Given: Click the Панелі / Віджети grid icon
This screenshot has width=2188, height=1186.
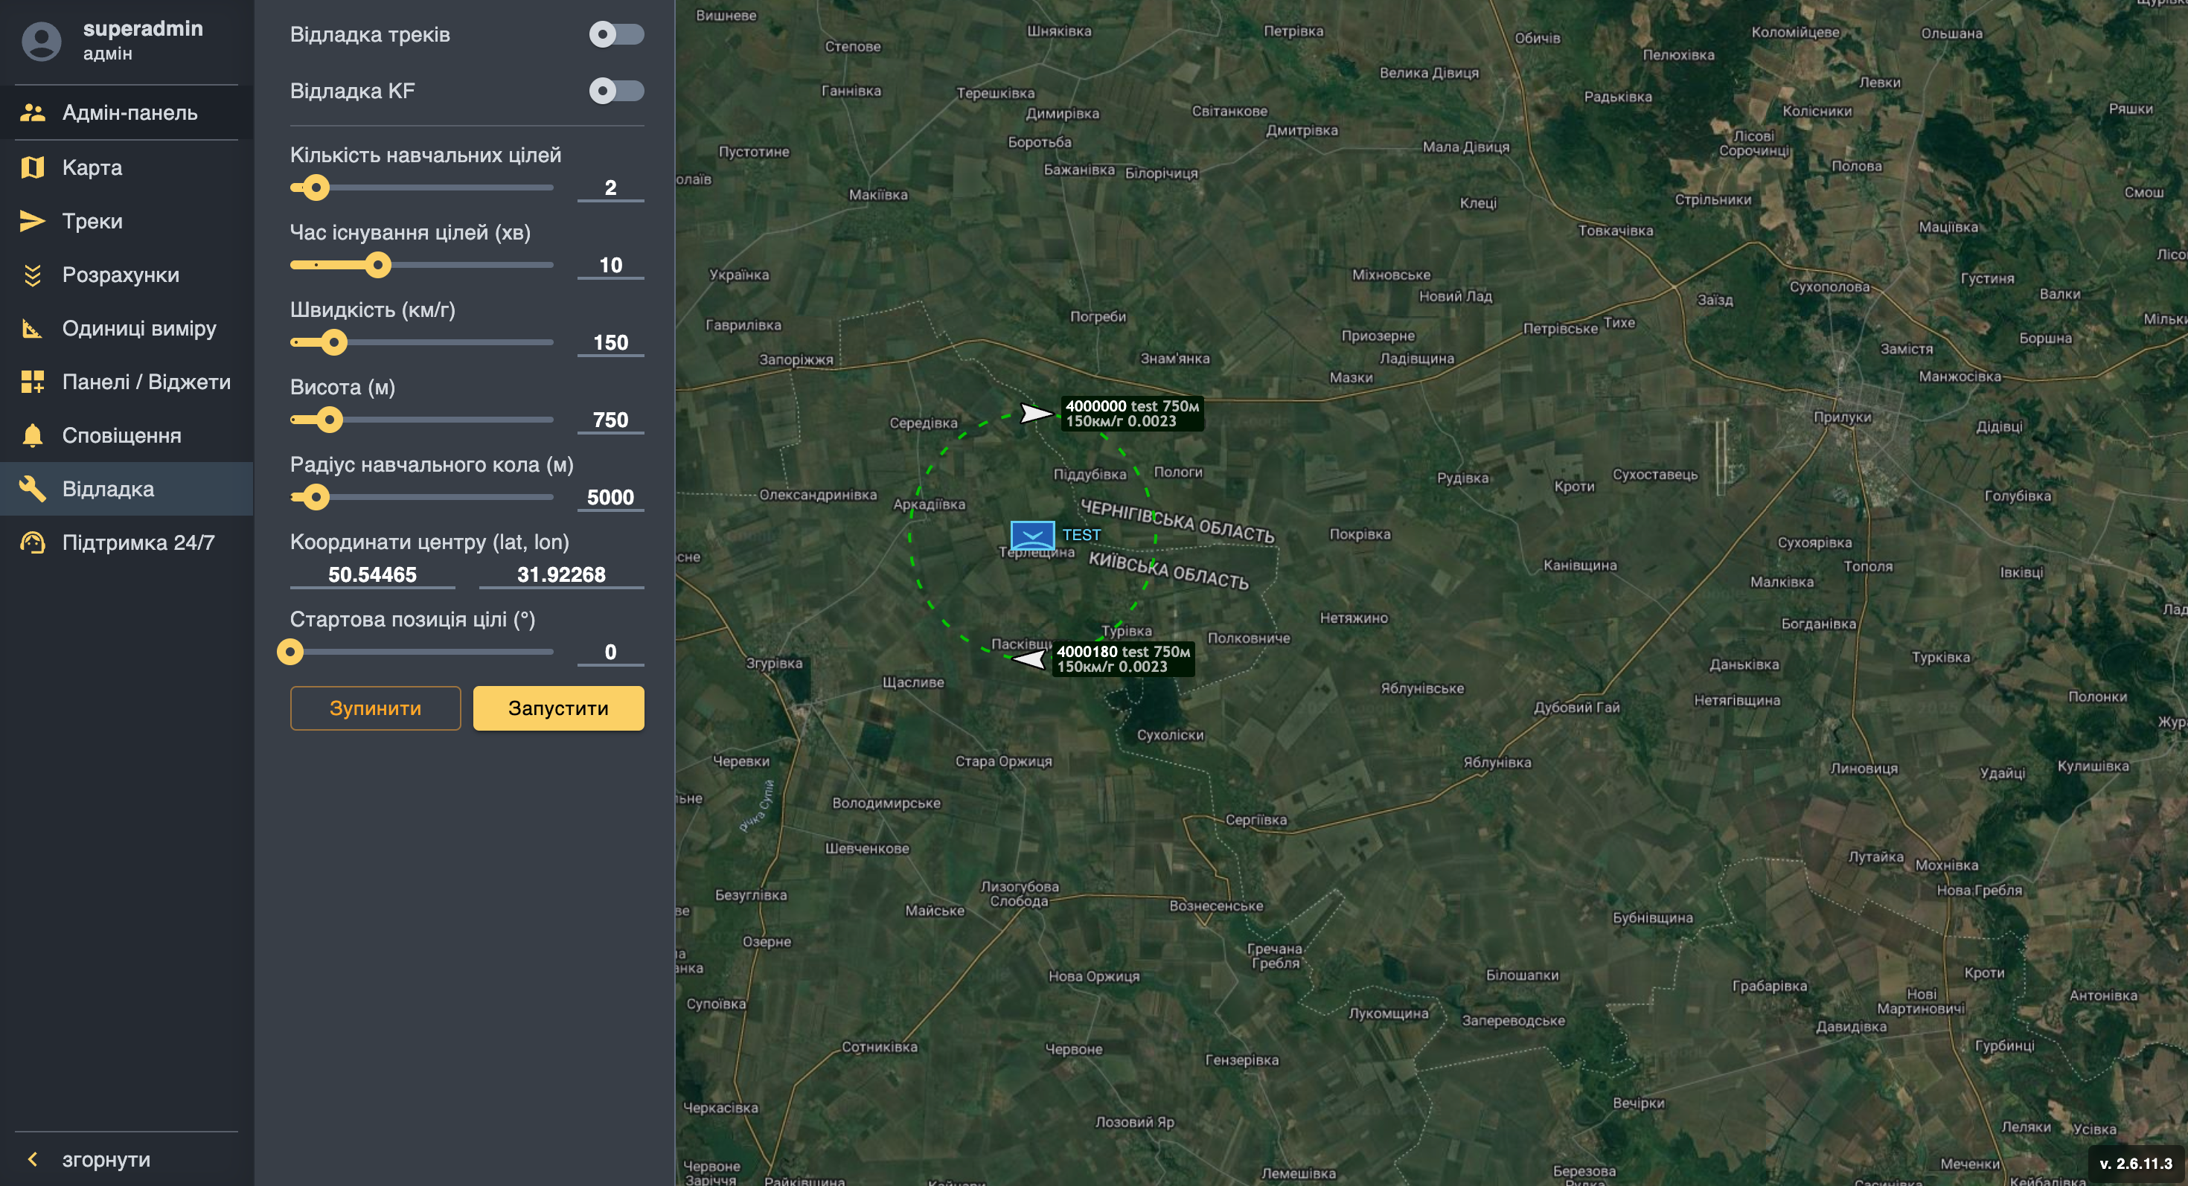Looking at the screenshot, I should (32, 382).
